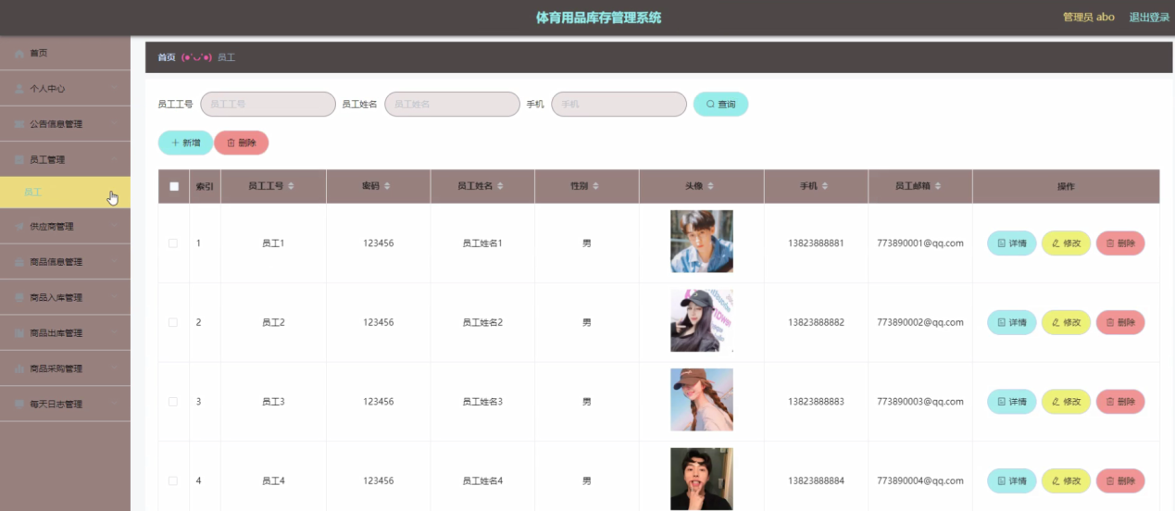Image resolution: width=1175 pixels, height=511 pixels.
Task: Click the icon beside 每天日志管理
Action: (x=20, y=404)
